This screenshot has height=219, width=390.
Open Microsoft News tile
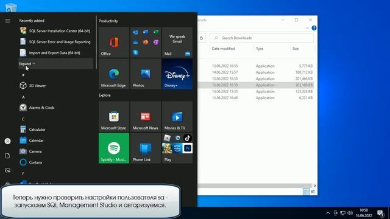coord(146,116)
